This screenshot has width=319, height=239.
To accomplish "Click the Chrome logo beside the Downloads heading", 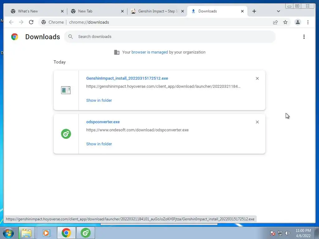I will click(x=15, y=37).
